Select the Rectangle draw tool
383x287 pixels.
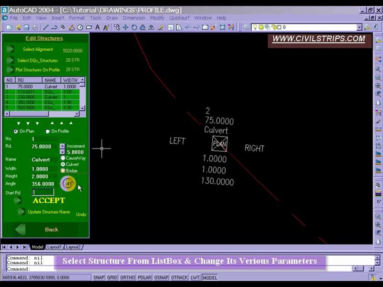click(x=89, y=28)
